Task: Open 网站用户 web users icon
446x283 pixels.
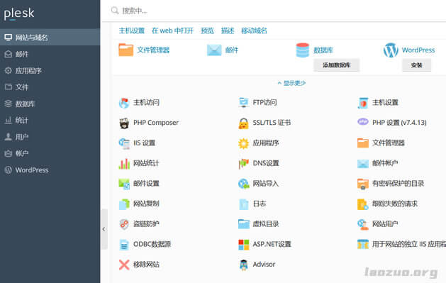Action: point(363,224)
